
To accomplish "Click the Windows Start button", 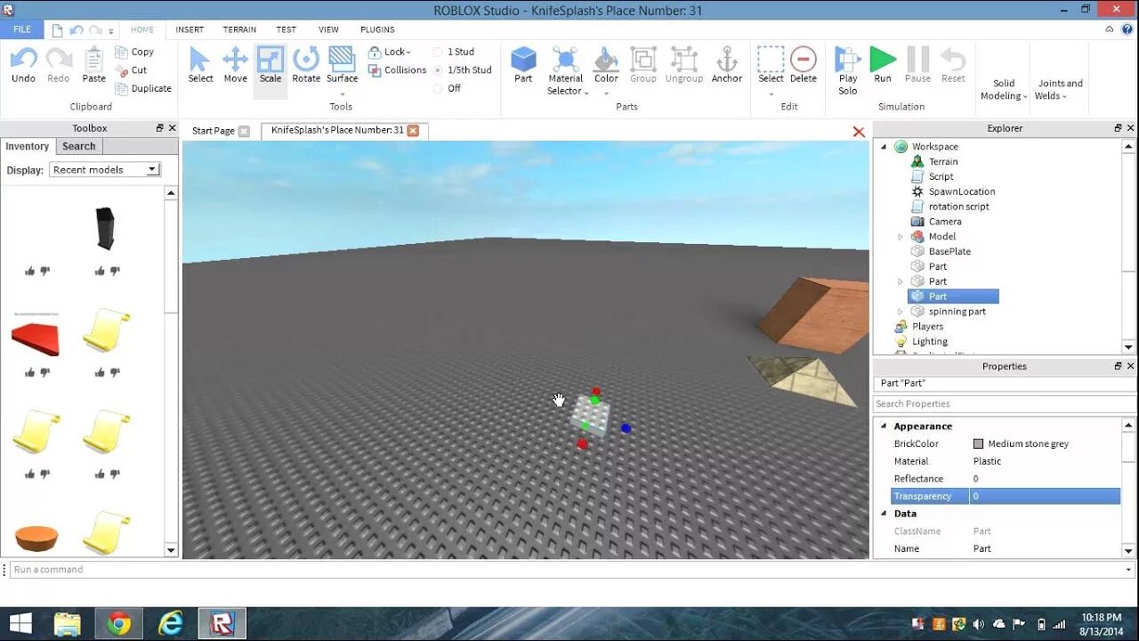I will click(20, 623).
